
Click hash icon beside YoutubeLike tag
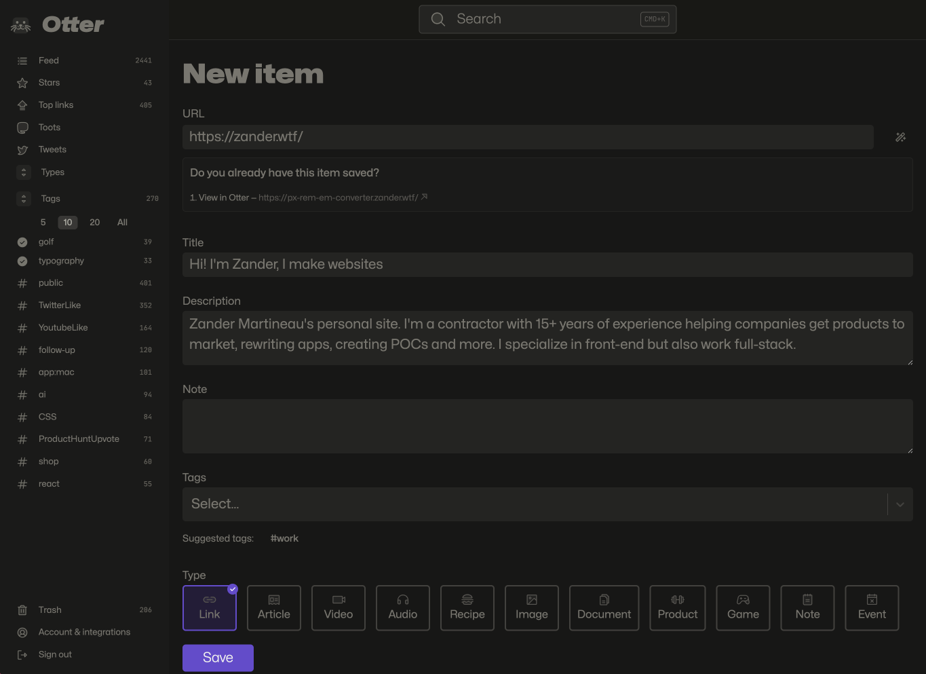[x=22, y=328]
